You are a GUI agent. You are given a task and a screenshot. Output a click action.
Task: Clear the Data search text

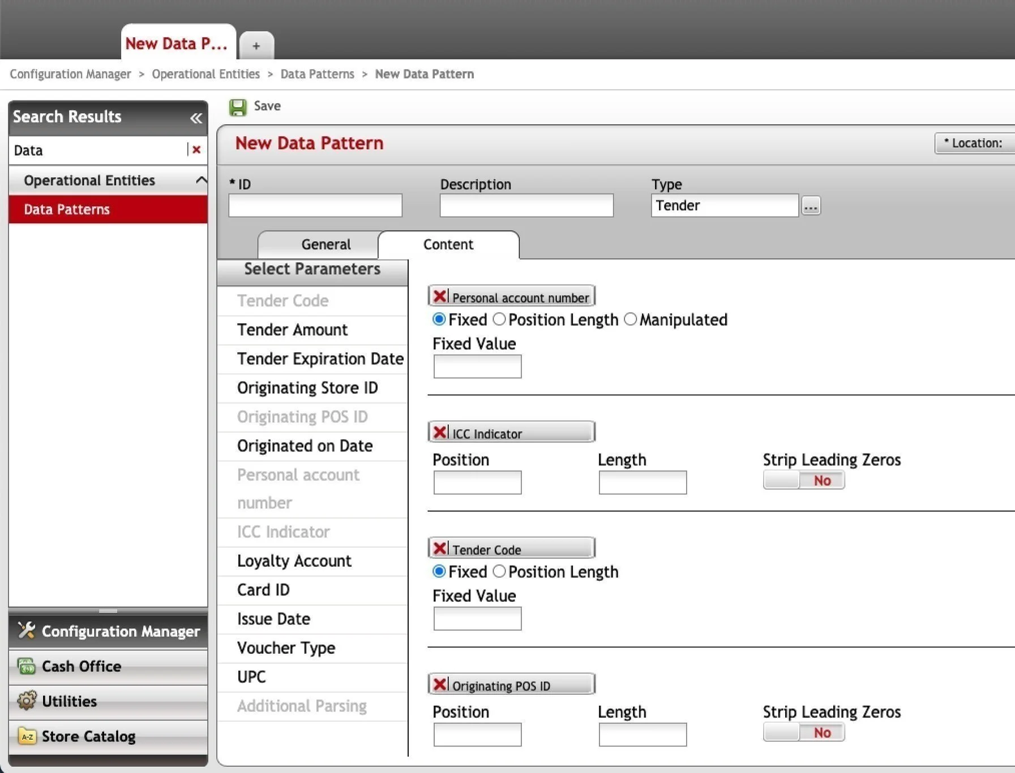coord(196,150)
